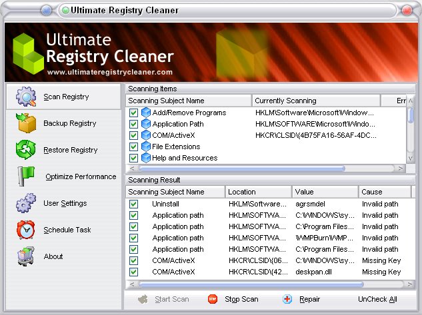Click the Optimize Performance green flag icon
The height and width of the screenshot is (315, 422).
click(x=26, y=176)
